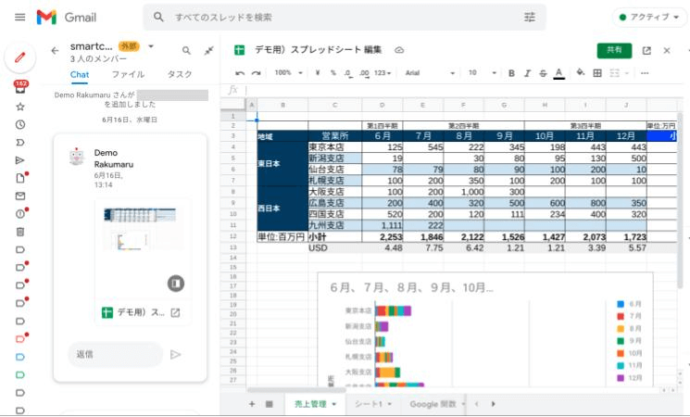The width and height of the screenshot is (690, 417).
Task: Apply yen currency format
Action: 318,73
